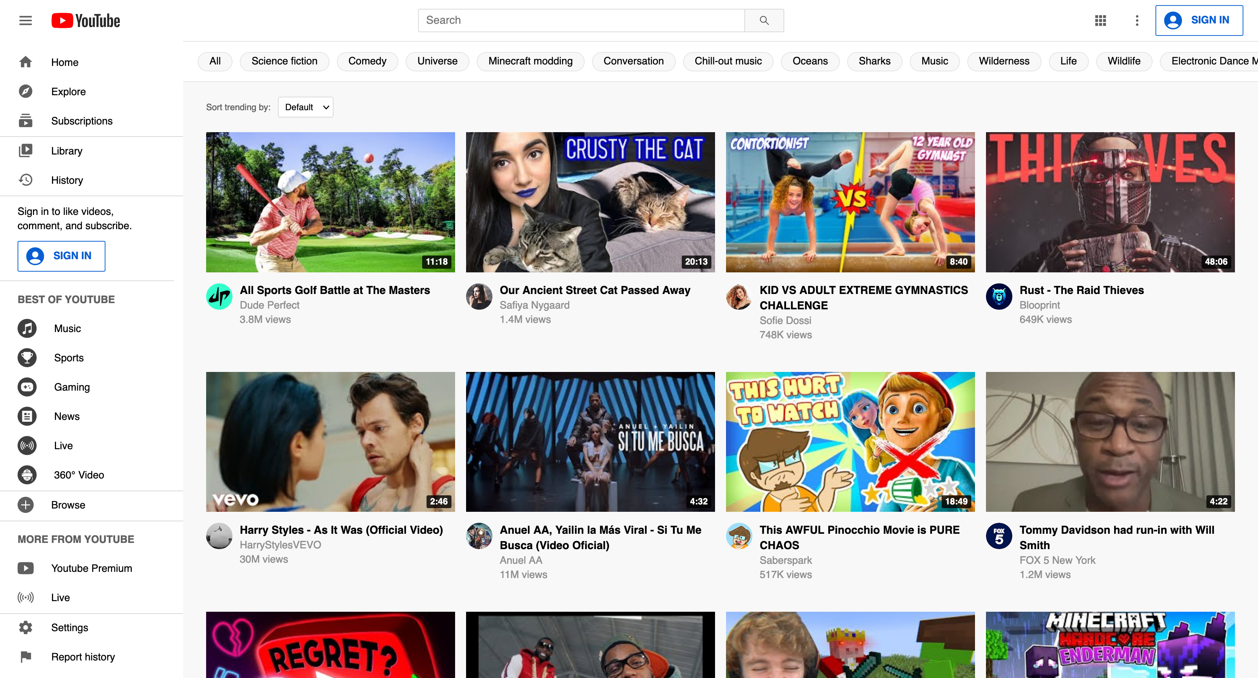Open the Rust Raid Thieves thumbnail
This screenshot has height=678, width=1258.
click(1110, 202)
